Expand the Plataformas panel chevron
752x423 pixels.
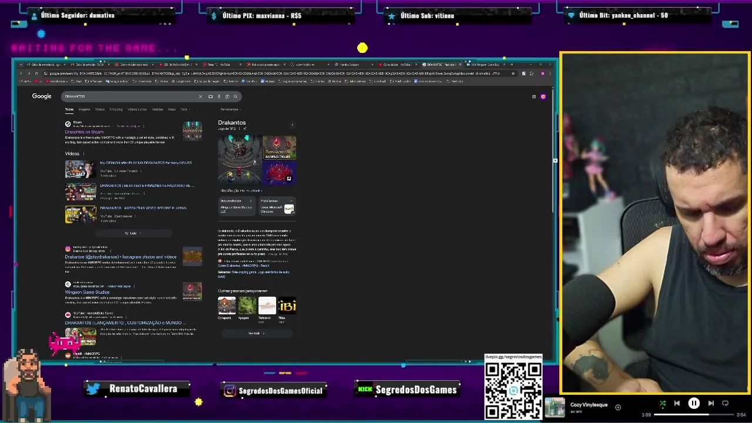point(291,201)
